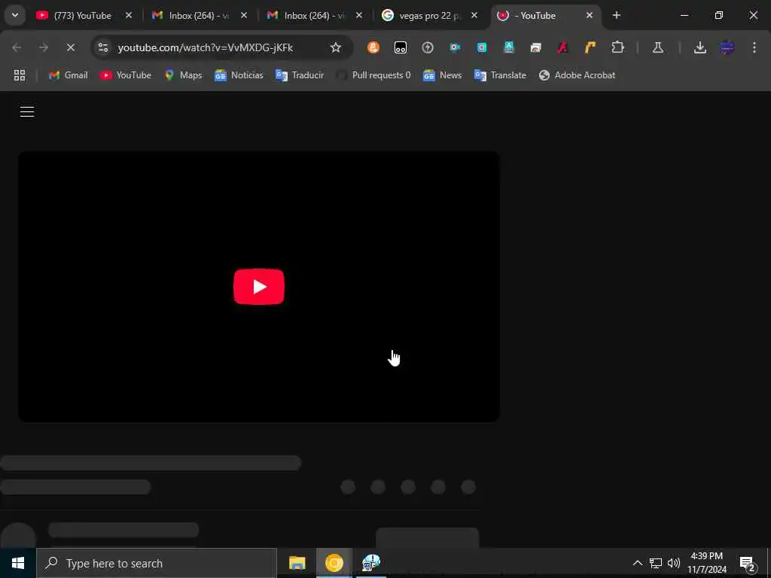Open the Gmail bookmark
771x578 pixels.
pos(69,75)
